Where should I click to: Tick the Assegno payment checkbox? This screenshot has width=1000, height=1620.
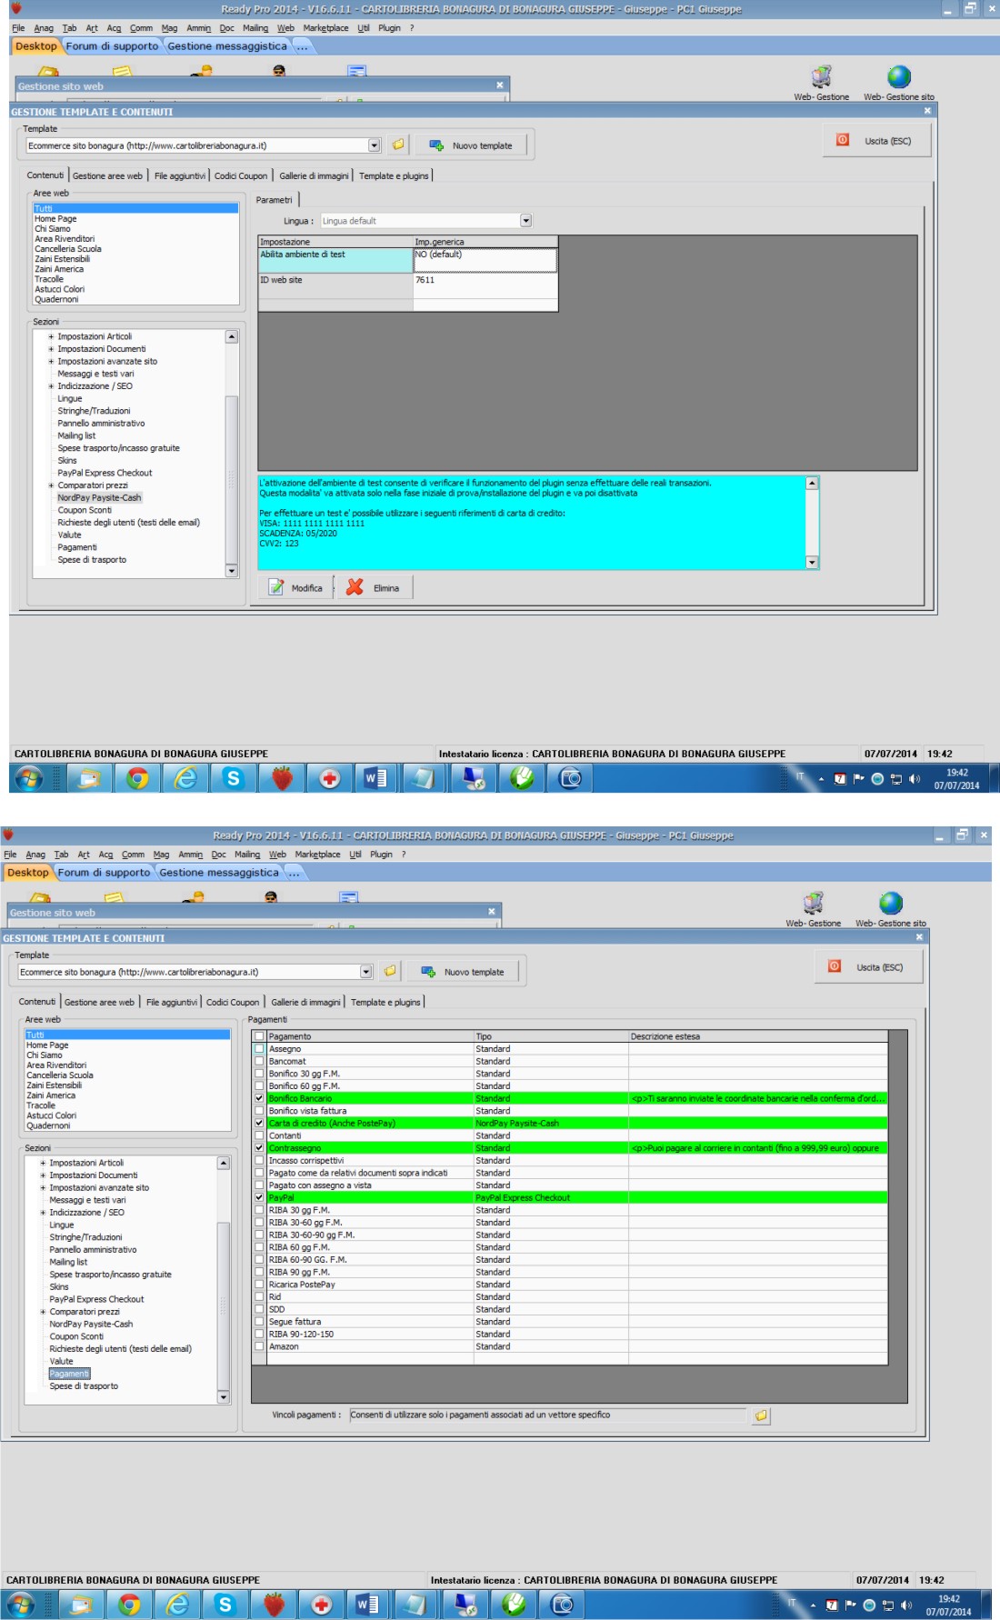pos(259,1049)
